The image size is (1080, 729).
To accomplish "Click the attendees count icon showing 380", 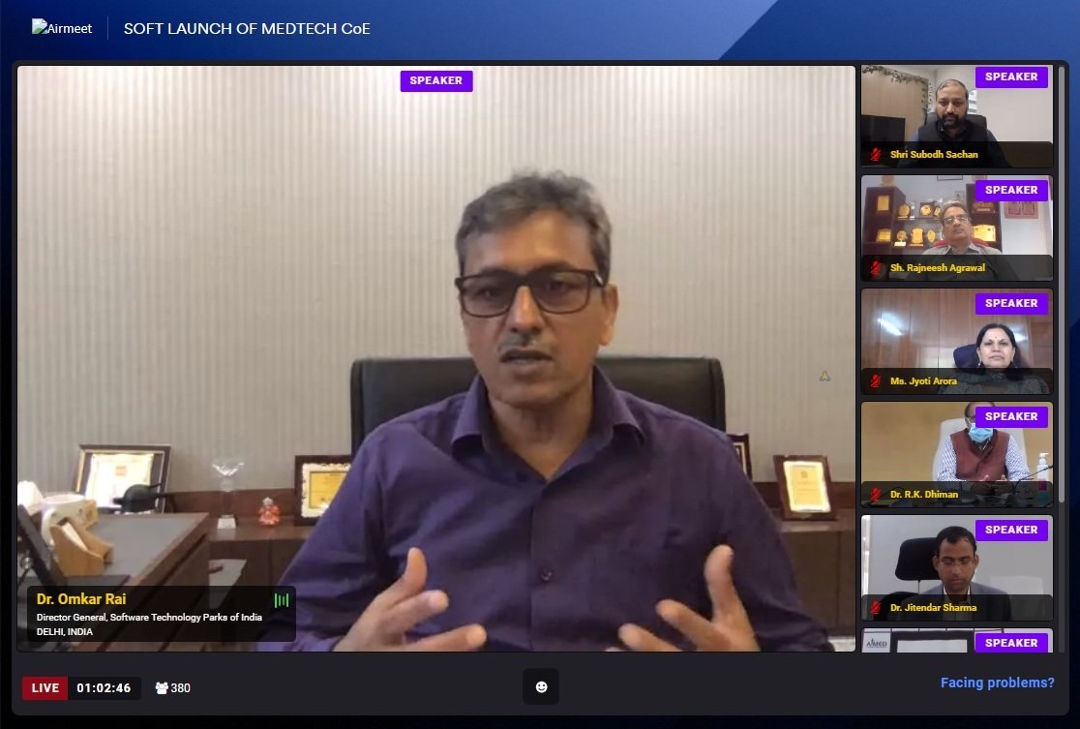I will (x=162, y=687).
